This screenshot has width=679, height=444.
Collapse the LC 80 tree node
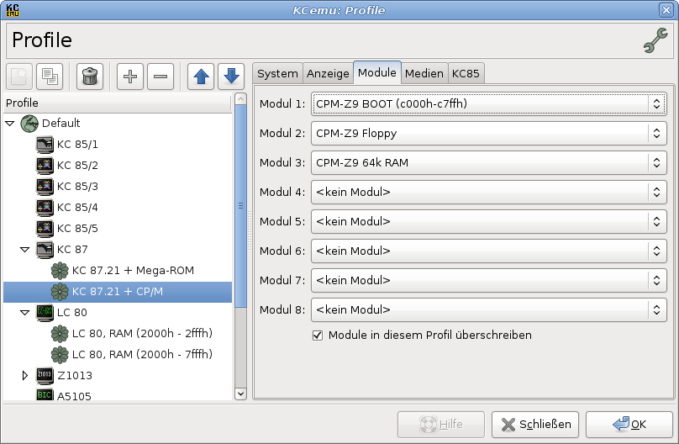tap(24, 312)
